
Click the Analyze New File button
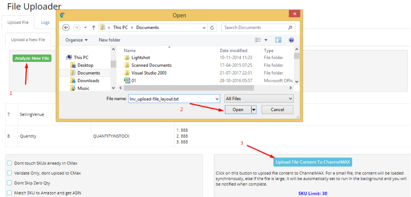point(32,58)
